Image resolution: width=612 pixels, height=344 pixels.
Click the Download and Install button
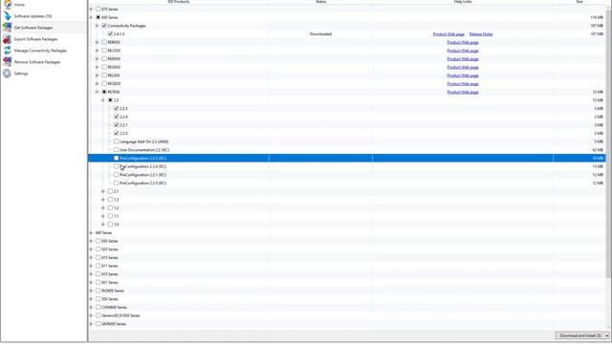coord(579,335)
